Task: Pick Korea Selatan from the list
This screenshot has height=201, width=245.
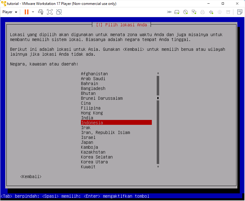Action: click(x=116, y=157)
